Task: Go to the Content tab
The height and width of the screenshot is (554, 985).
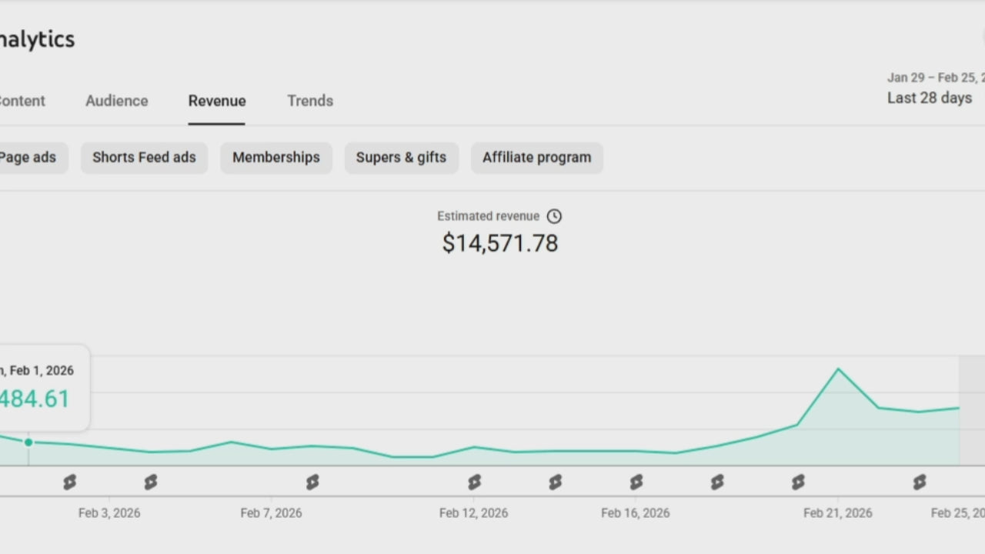Action: click(x=22, y=101)
